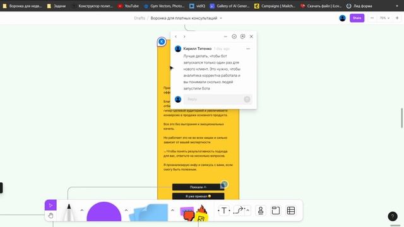
Task: Zoom out with the minus button
Action: (372, 18)
